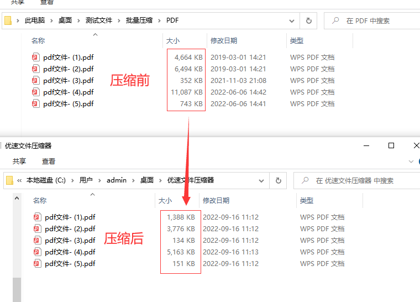Expand the chevron after 批量压缩 in the breadcrumb
Image resolution: width=420 pixels, height=302 pixels.
159,20
